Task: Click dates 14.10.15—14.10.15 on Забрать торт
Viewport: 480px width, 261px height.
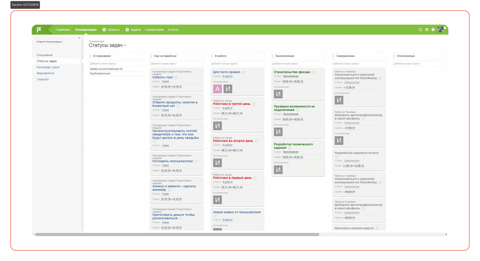Action: click(x=171, y=87)
